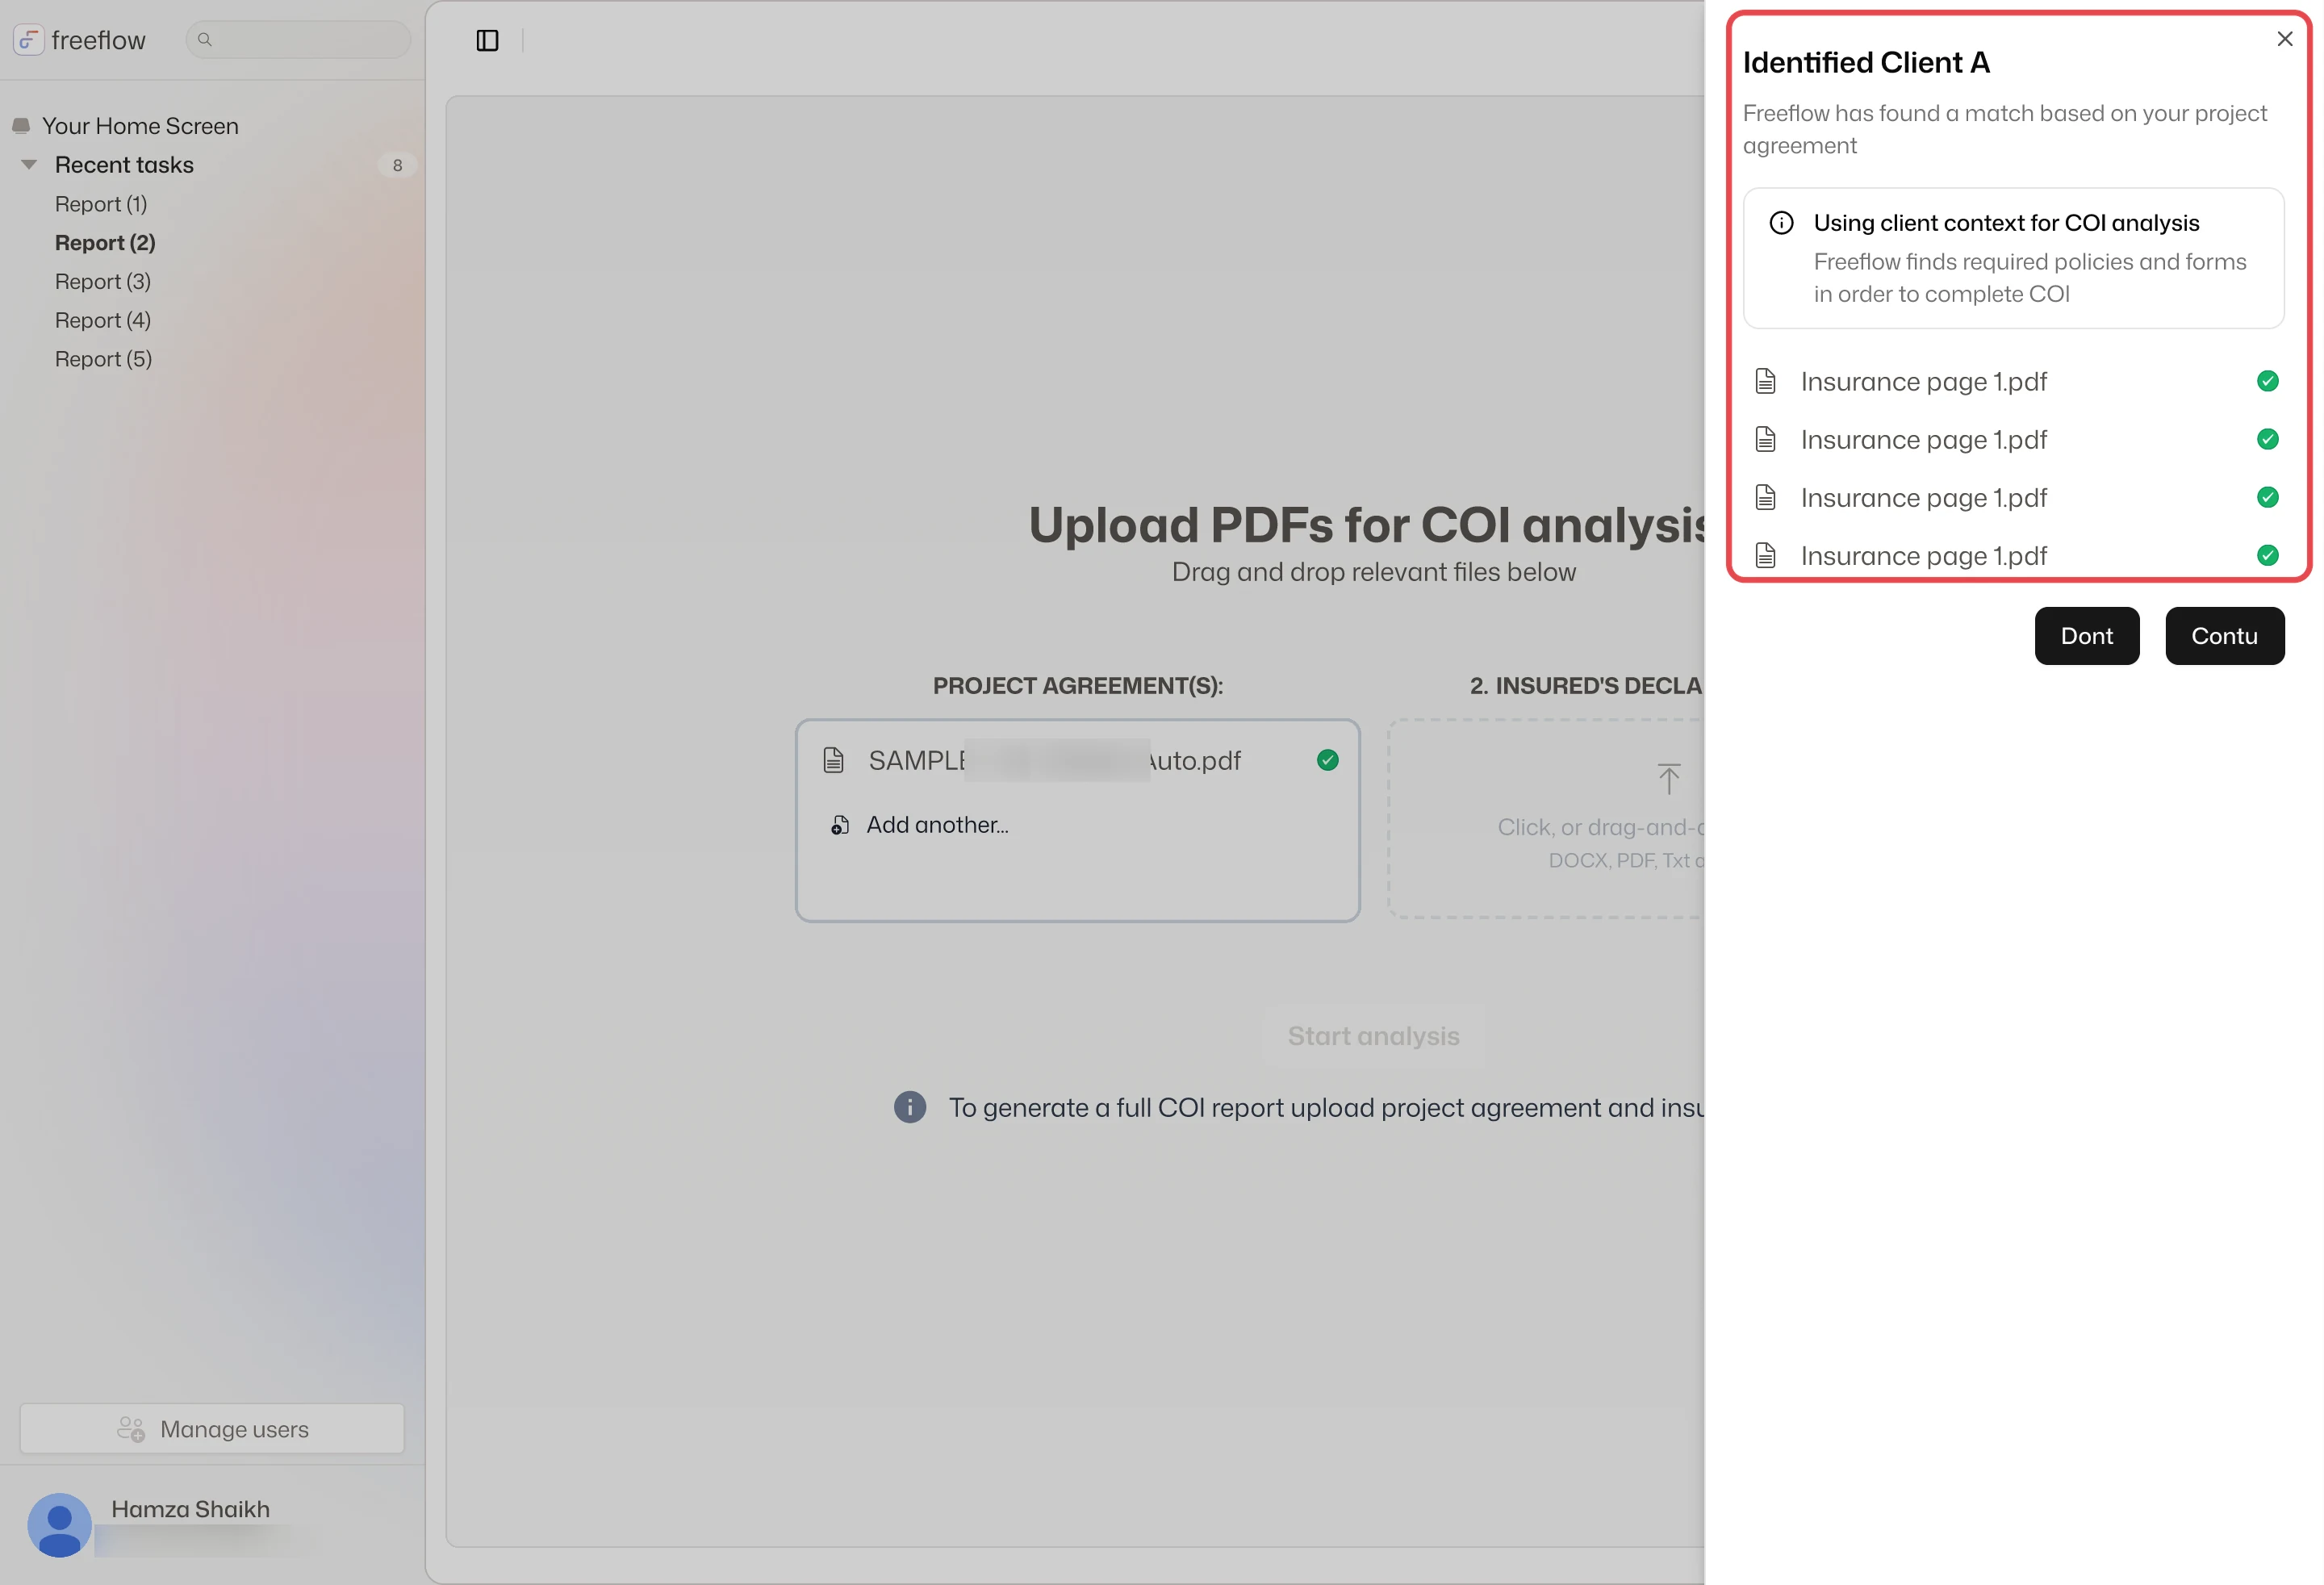
Task: Select the second Insurance page 1.pdf row
Action: (x=2016, y=439)
